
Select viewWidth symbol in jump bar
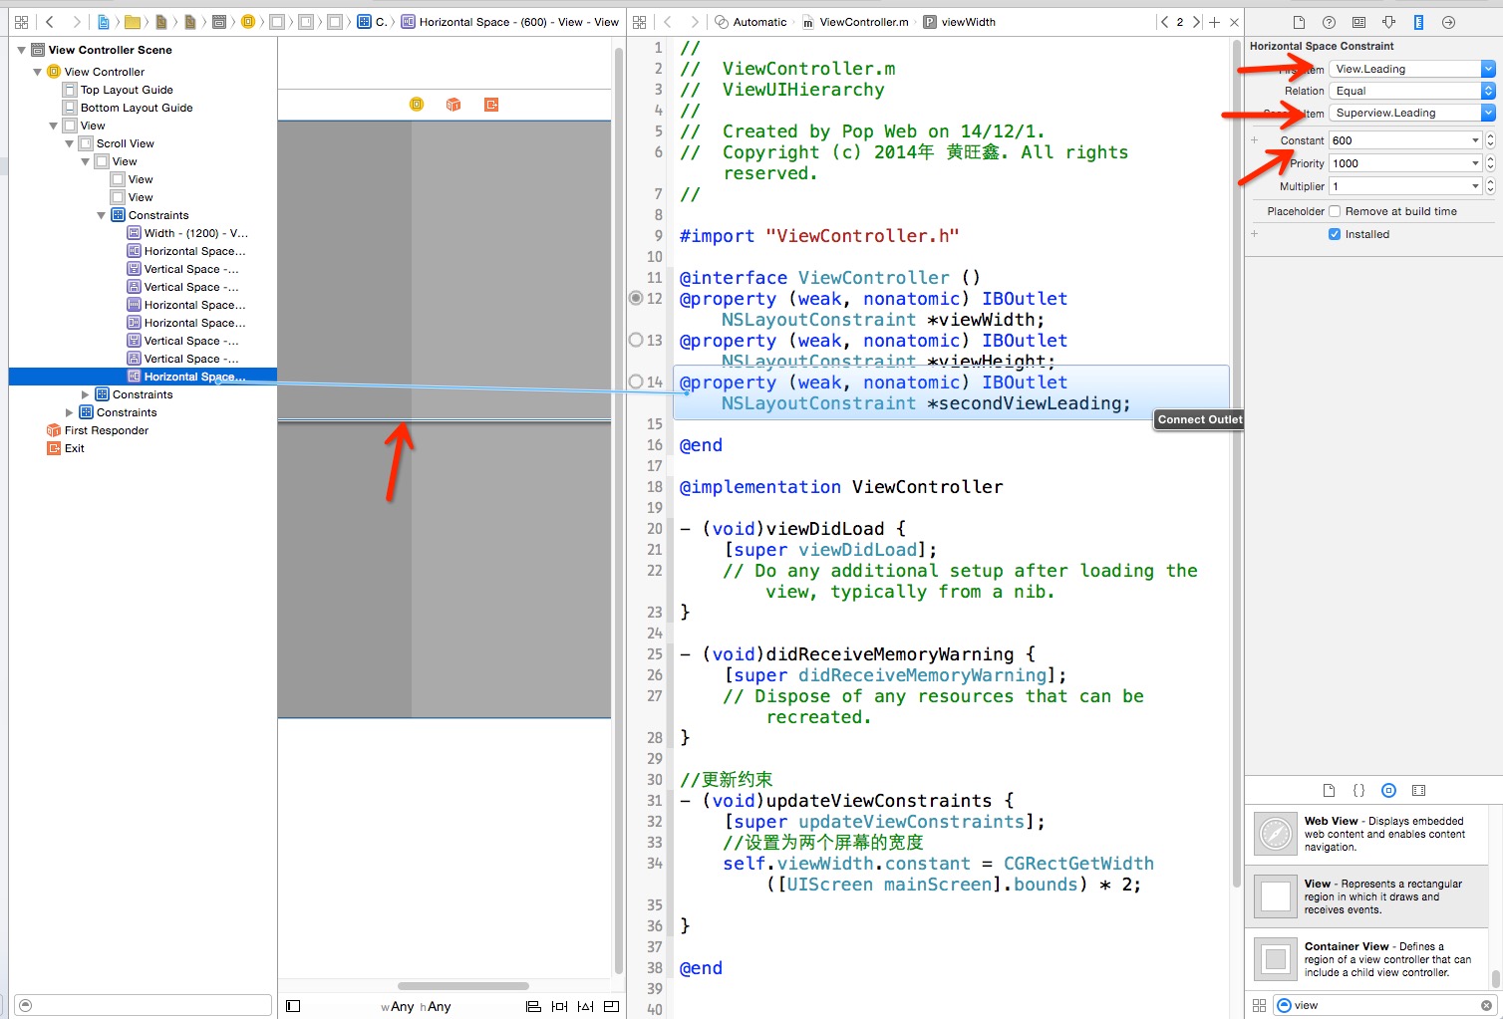tap(959, 22)
